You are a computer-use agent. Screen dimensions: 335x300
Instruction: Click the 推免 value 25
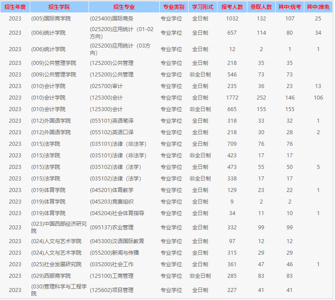(x=318, y=19)
